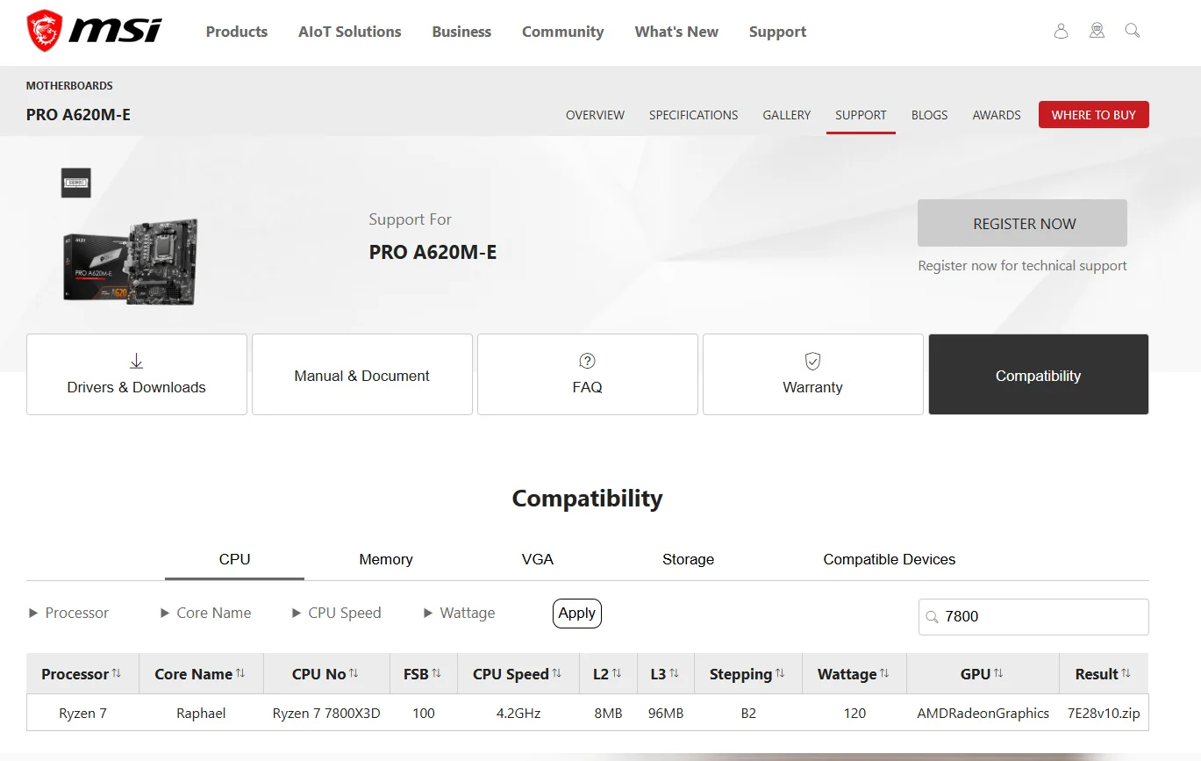Click the magnifier icon in compatibility search box
The width and height of the screenshot is (1201, 761).
[932, 617]
